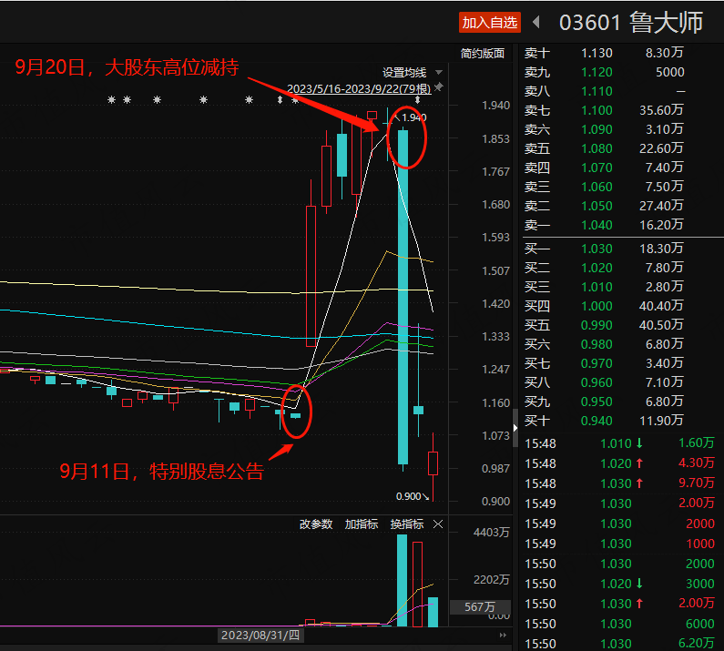Click the 2023/08/31 date marker on timeline

[x=260, y=636]
